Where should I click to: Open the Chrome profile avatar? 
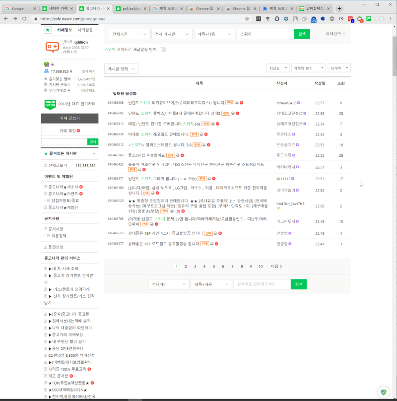click(x=382, y=19)
